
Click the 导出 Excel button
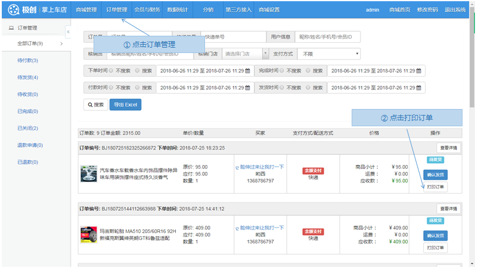click(125, 104)
